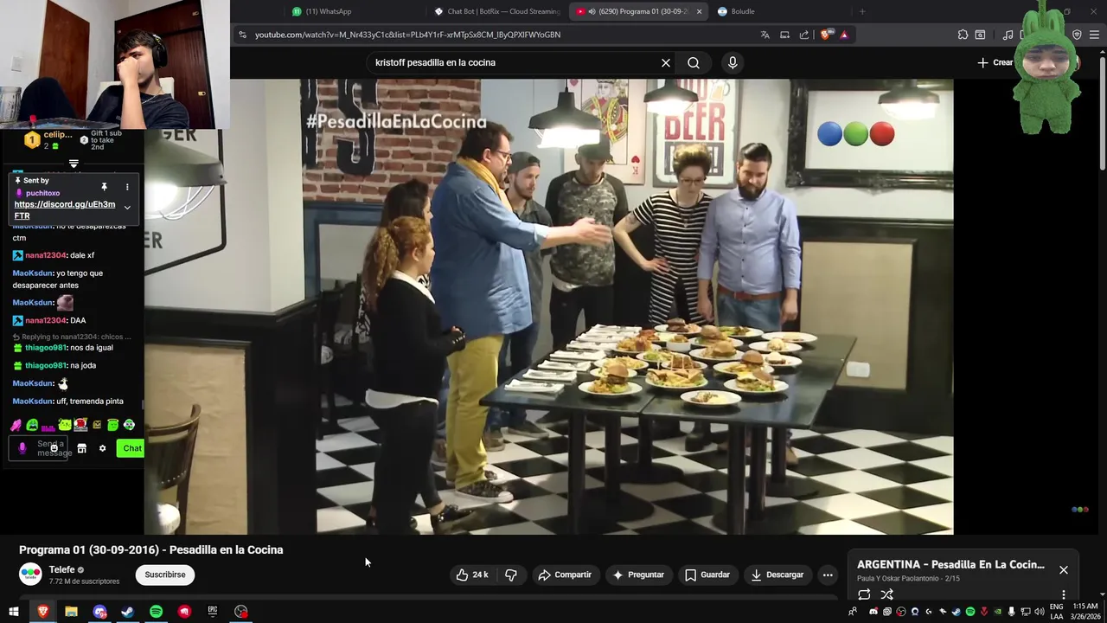1107x623 pixels.
Task: Click the Preguntar button
Action: pyautogui.click(x=638, y=575)
